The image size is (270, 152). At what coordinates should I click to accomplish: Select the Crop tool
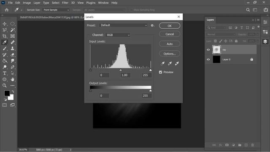click(x=5, y=36)
